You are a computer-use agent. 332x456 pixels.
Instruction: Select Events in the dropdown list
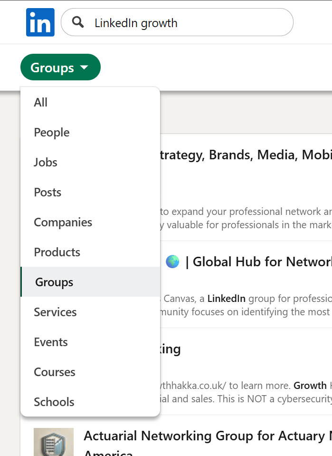[90, 342]
